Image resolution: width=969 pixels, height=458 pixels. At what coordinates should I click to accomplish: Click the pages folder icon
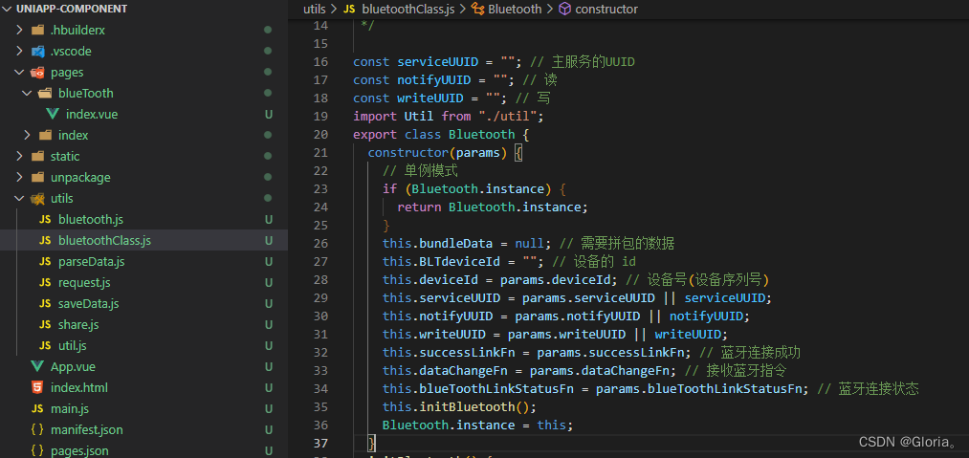pyautogui.click(x=37, y=72)
